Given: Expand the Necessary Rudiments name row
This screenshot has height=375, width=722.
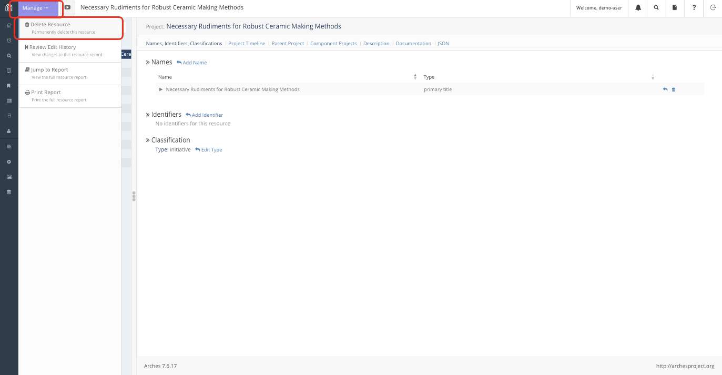Looking at the screenshot, I should pos(161,89).
